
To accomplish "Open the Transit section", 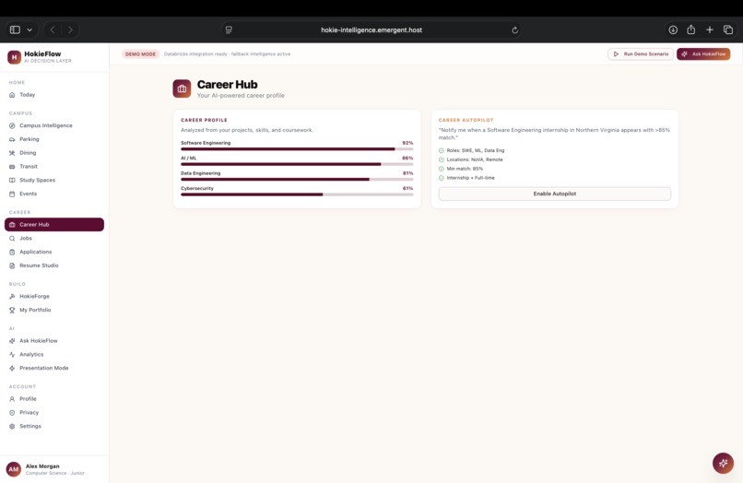I will pyautogui.click(x=54, y=167).
